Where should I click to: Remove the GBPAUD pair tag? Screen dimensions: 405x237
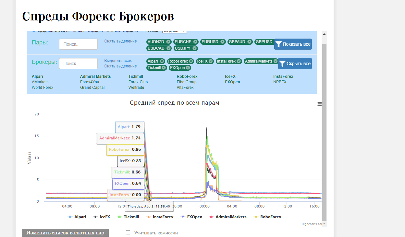[x=249, y=41]
